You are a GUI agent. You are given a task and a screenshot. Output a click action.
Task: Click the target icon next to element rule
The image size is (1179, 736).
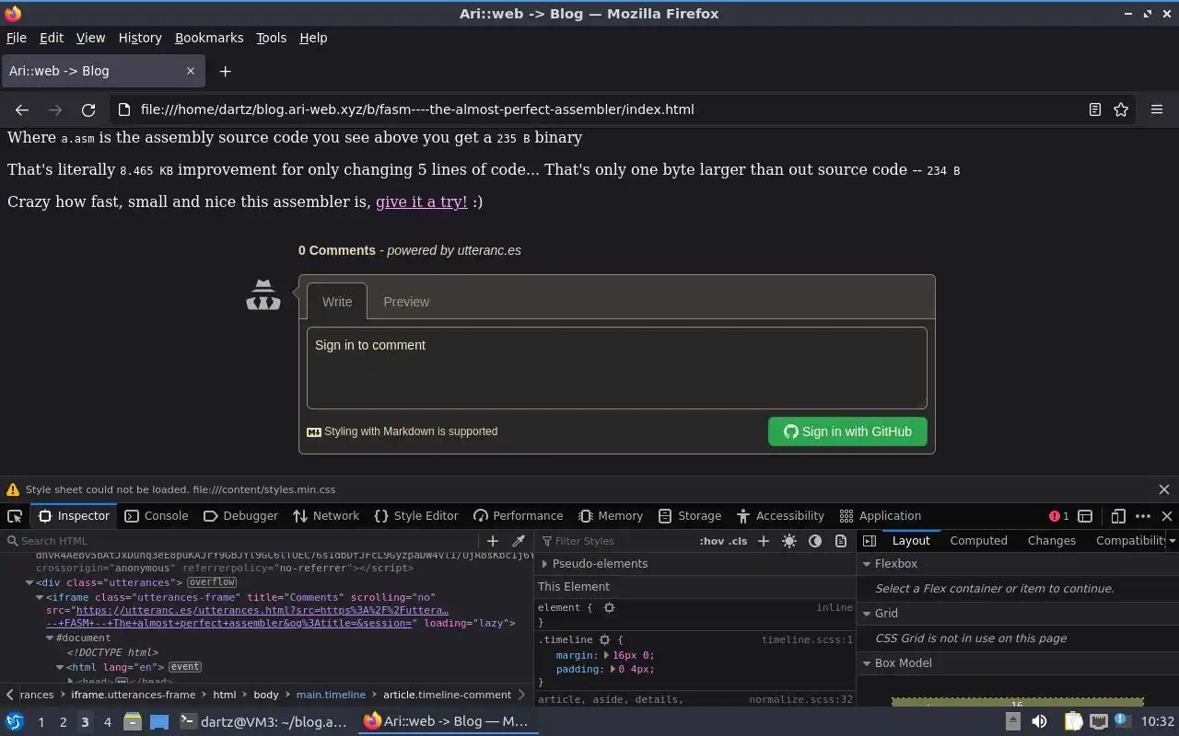609,607
